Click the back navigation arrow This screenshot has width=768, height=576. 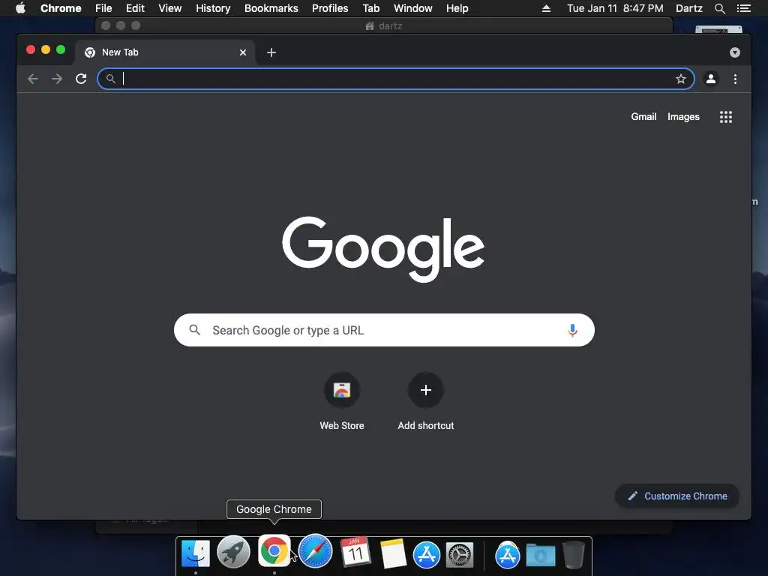pos(33,79)
